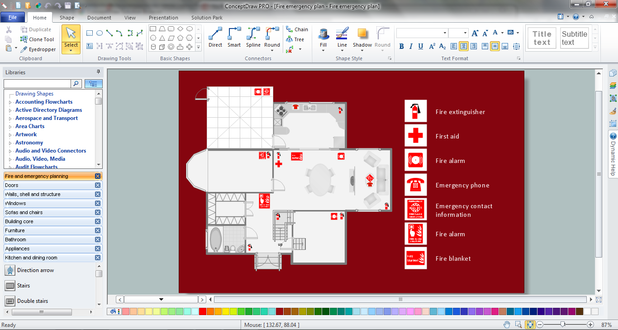This screenshot has height=330, width=618.
Task: Switch to the Document tab
Action: coord(100,18)
